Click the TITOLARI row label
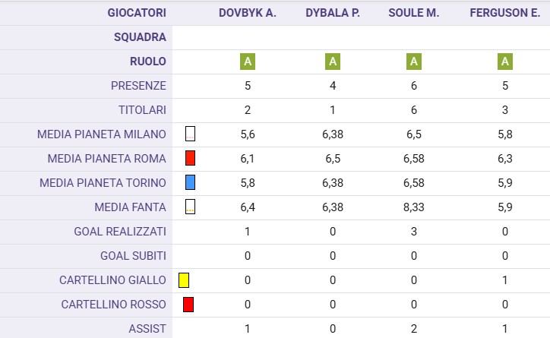 [x=141, y=110]
